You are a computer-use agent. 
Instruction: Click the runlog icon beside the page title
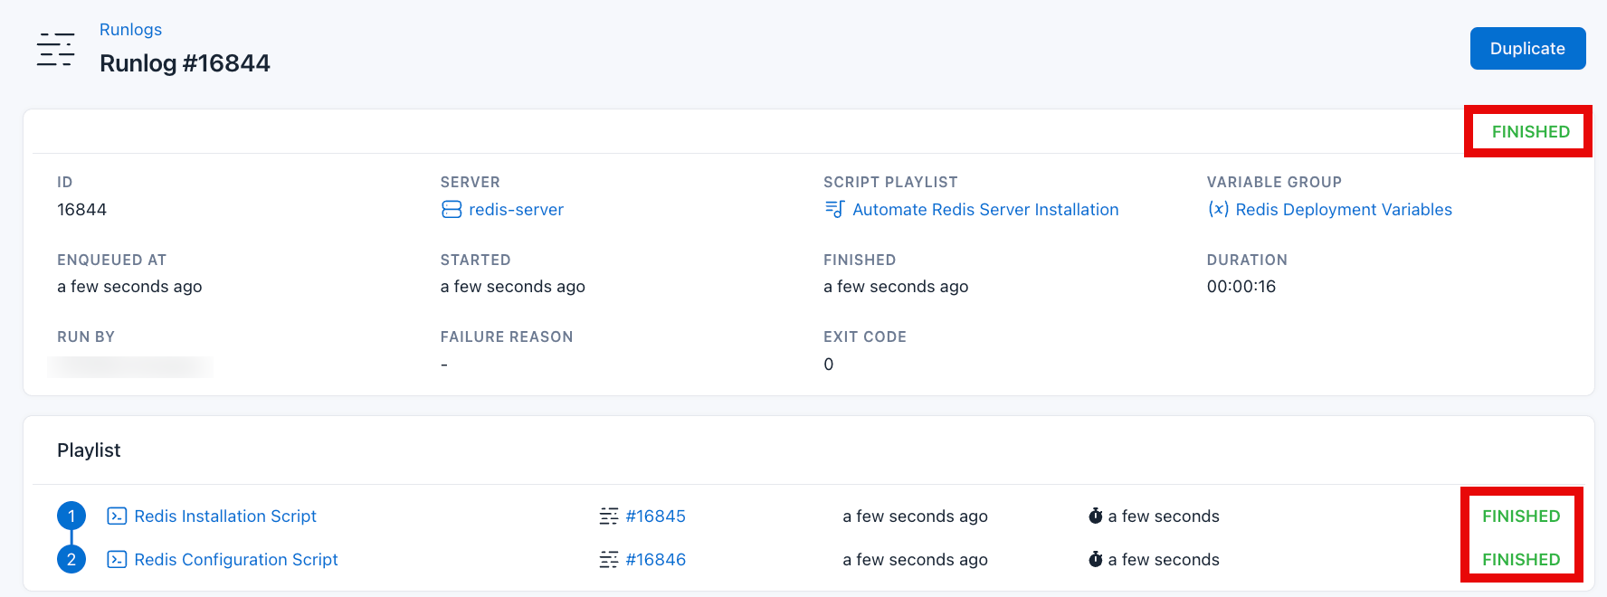(x=55, y=50)
